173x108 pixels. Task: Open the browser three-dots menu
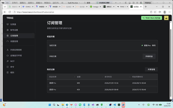pyautogui.click(x=169, y=12)
